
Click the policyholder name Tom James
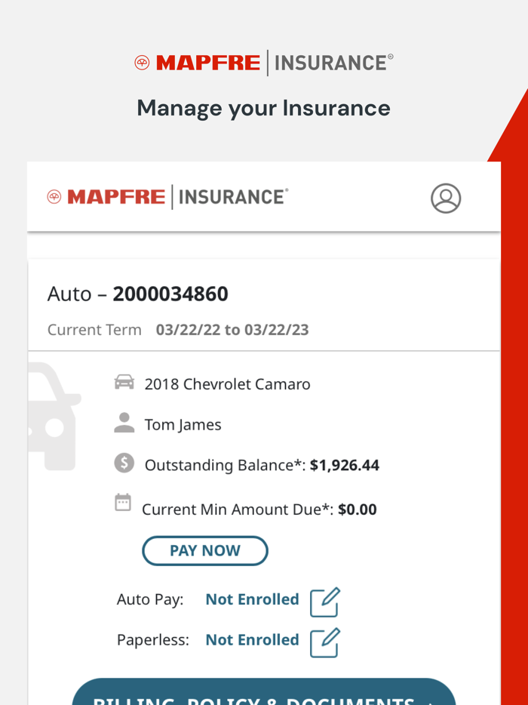[x=183, y=424]
